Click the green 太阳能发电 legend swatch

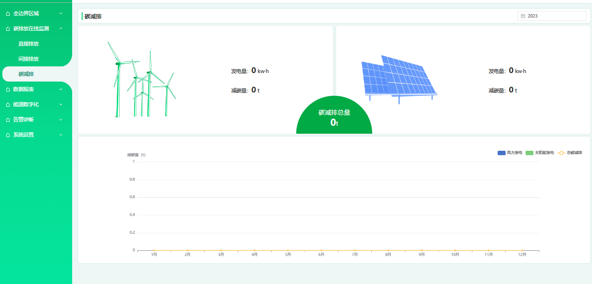click(x=529, y=153)
